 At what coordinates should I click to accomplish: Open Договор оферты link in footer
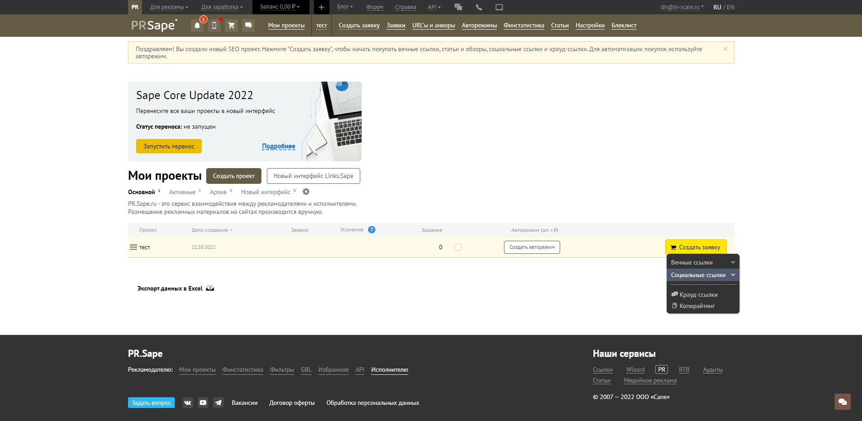pos(292,403)
